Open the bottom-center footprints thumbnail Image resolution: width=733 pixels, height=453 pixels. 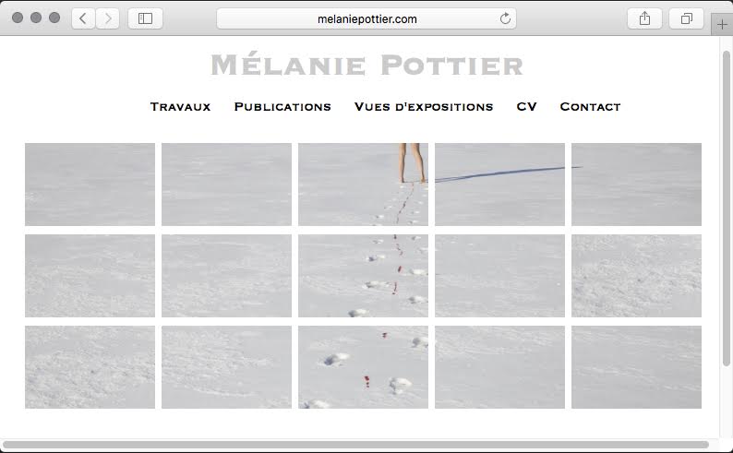tap(363, 367)
